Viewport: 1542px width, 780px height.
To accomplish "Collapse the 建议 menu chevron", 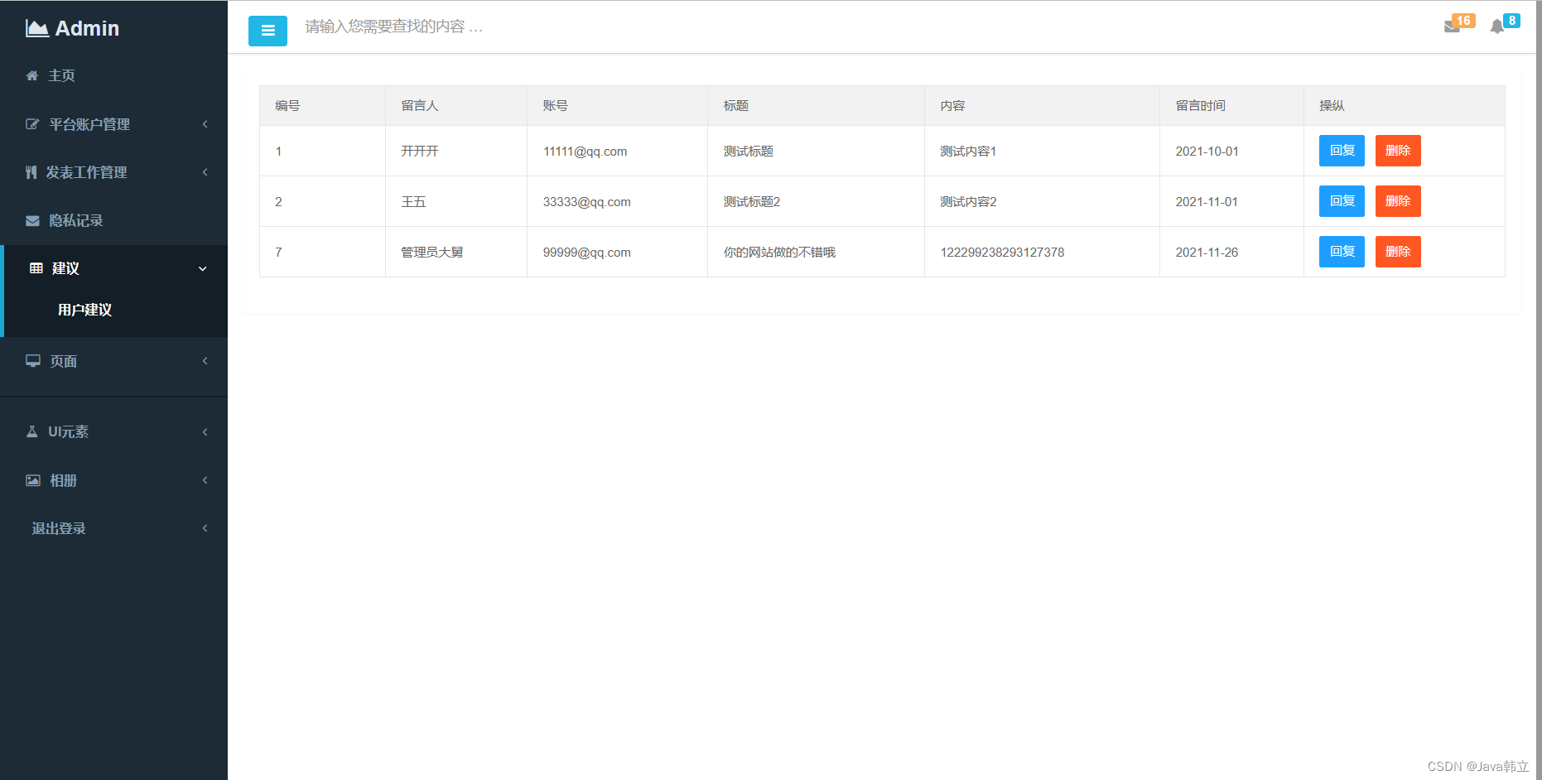I will [203, 268].
